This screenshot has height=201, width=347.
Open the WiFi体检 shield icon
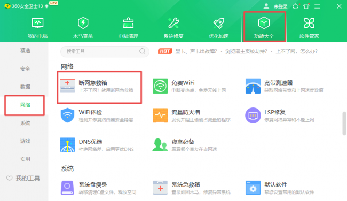coord(67,115)
